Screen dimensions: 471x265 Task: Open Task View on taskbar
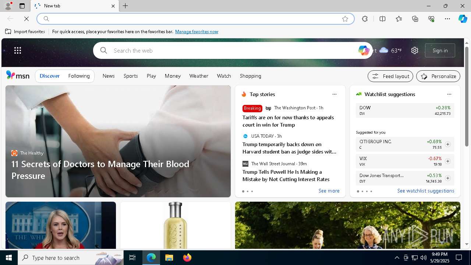point(132,258)
